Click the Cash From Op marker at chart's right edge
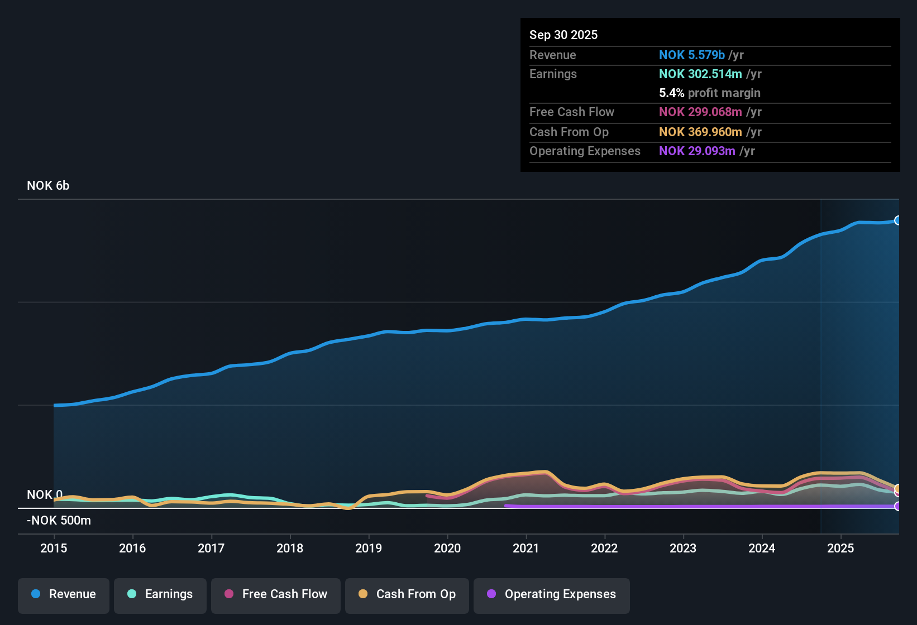 (x=897, y=490)
